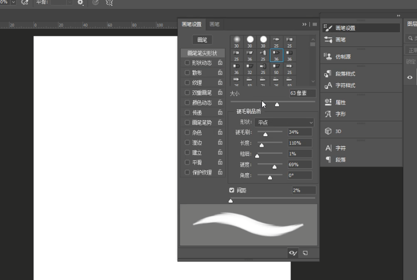Enable 传递 transfer checkbox
417x280 pixels.
pyautogui.click(x=187, y=112)
